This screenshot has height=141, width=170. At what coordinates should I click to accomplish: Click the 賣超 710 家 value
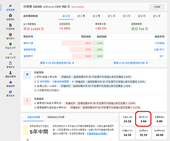tap(140, 29)
